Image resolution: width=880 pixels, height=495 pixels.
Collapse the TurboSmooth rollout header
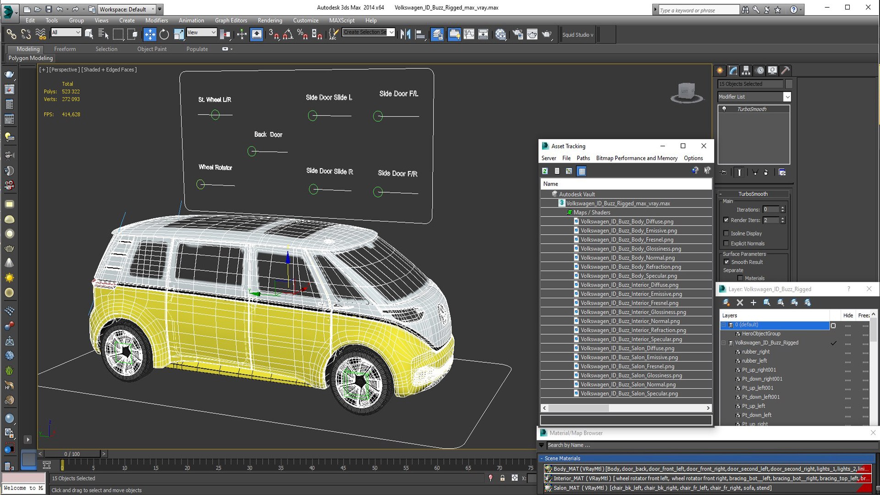[x=753, y=194]
